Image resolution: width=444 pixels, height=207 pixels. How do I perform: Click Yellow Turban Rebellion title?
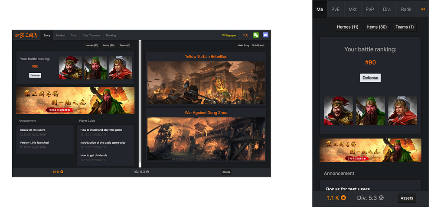point(206,57)
